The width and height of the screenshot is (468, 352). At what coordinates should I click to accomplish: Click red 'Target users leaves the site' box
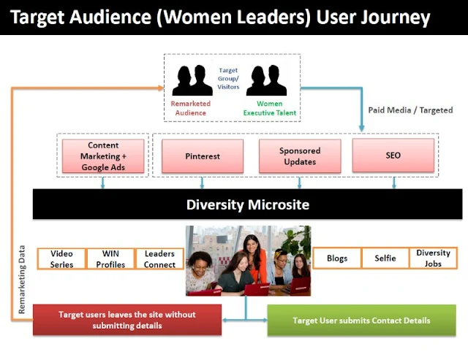(127, 320)
